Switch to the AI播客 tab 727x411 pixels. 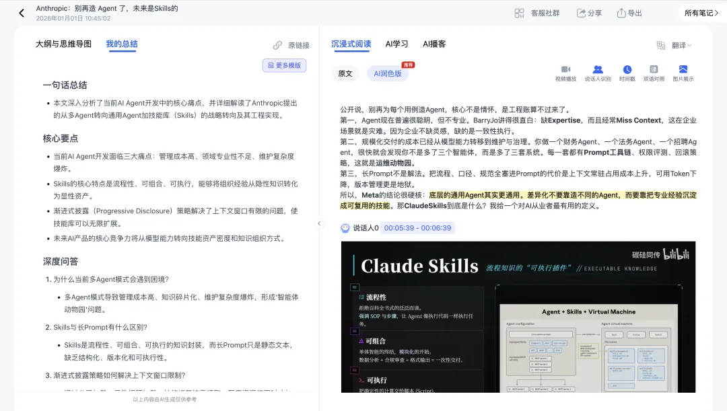[434, 44]
